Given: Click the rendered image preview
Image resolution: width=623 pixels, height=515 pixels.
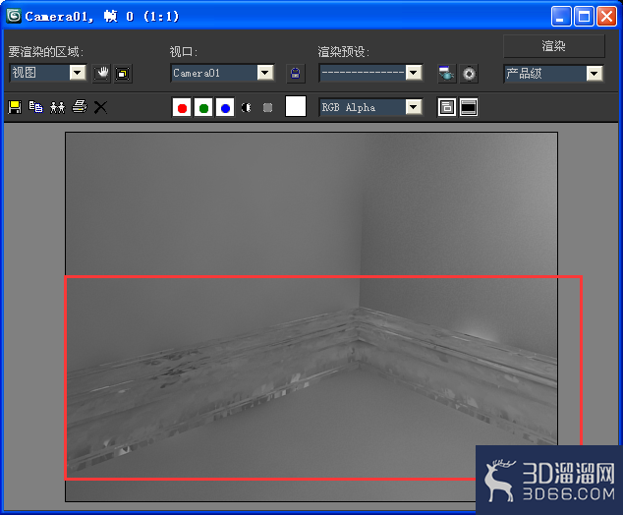Looking at the screenshot, I should coord(311,316).
